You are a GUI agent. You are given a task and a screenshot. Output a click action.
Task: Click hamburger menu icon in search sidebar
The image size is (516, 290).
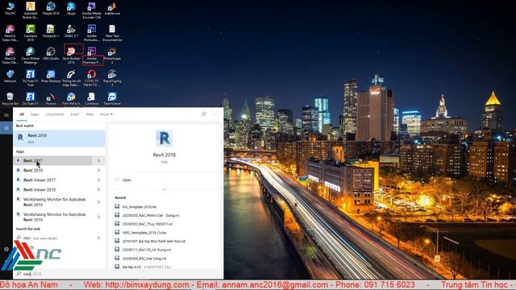[x=6, y=115]
